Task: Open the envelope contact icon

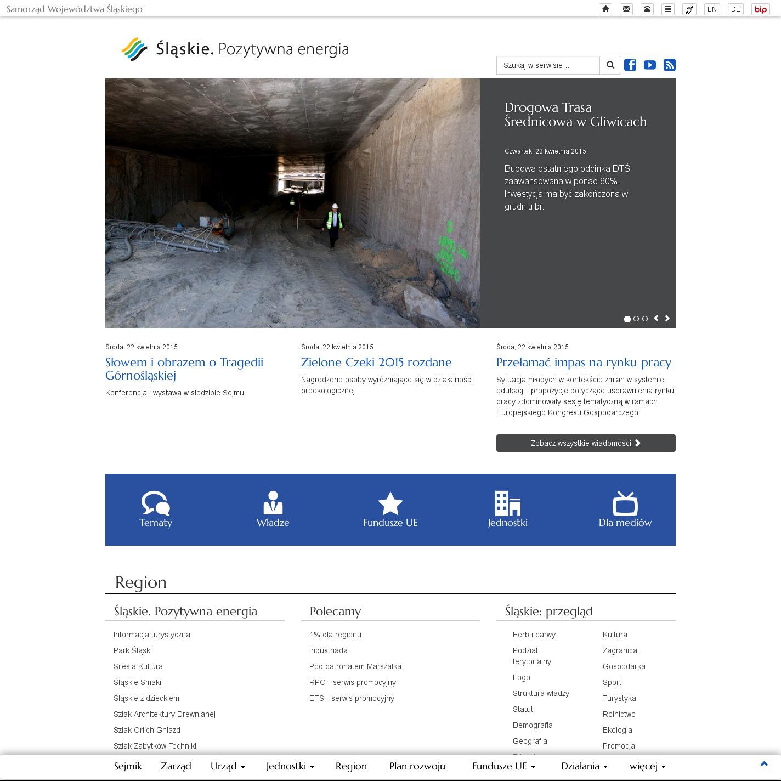Action: tap(626, 9)
